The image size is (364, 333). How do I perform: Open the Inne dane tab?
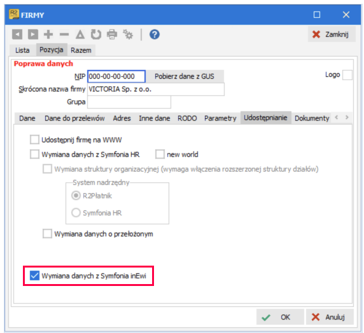point(155,118)
